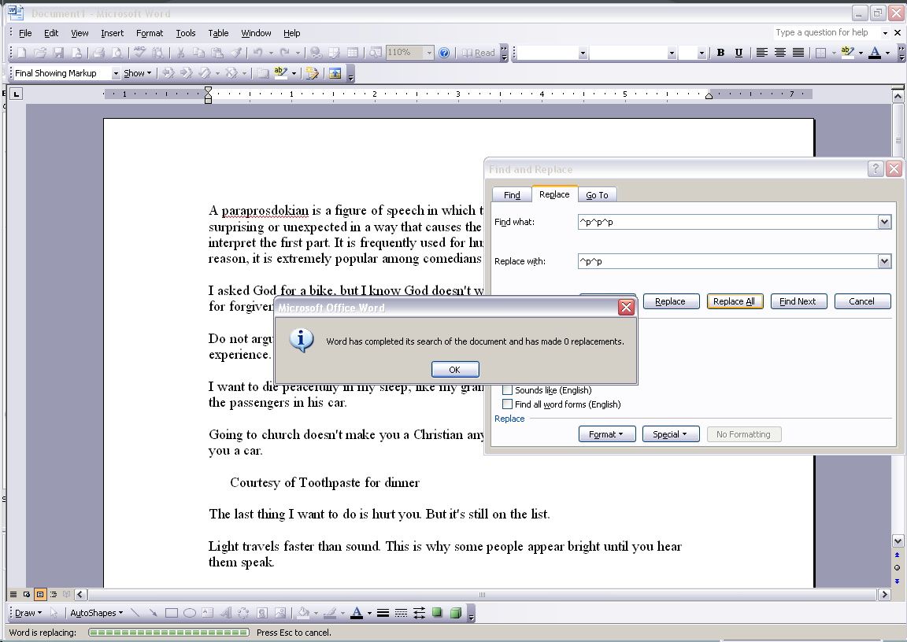Toggle Bold formatting
Screen dimensions: 907x642
point(720,52)
